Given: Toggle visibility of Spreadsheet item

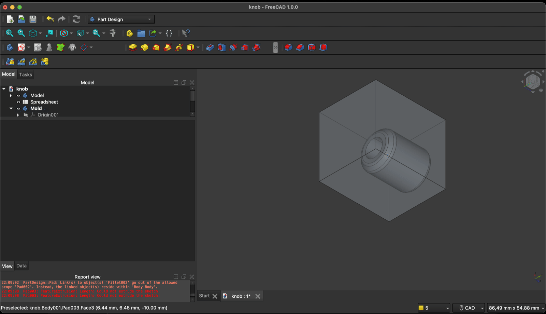Looking at the screenshot, I should pos(18,102).
